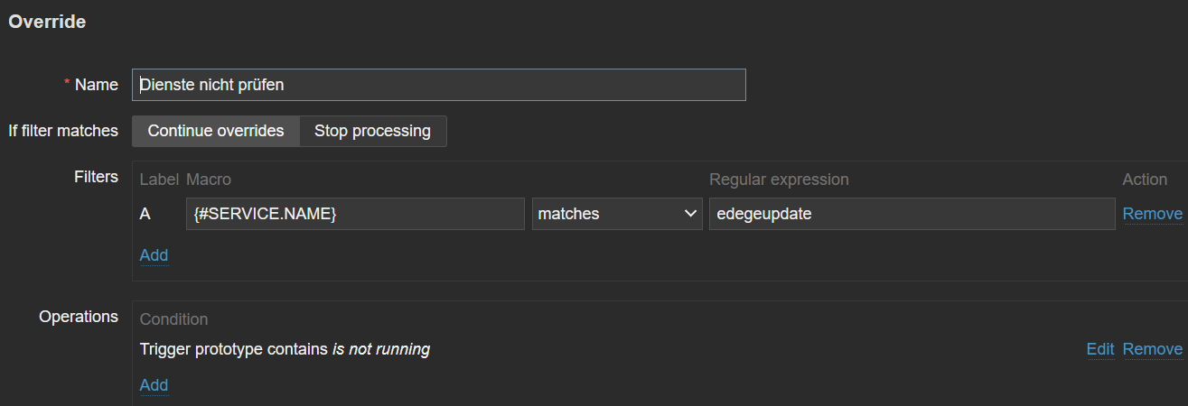Viewport: 1188px width, 406px height.
Task: Click the filter label A
Action: [x=145, y=214]
